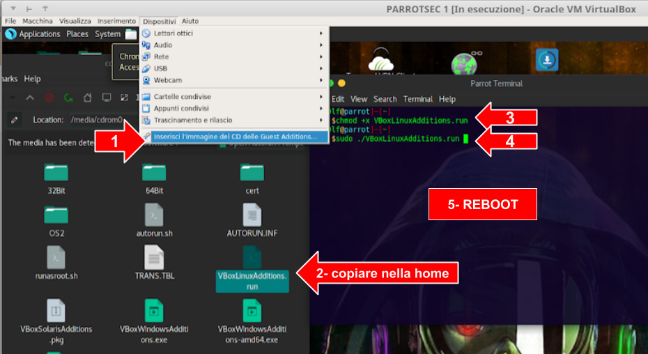
Task: Click the Parrot logo Applications icon
Action: (x=10, y=34)
